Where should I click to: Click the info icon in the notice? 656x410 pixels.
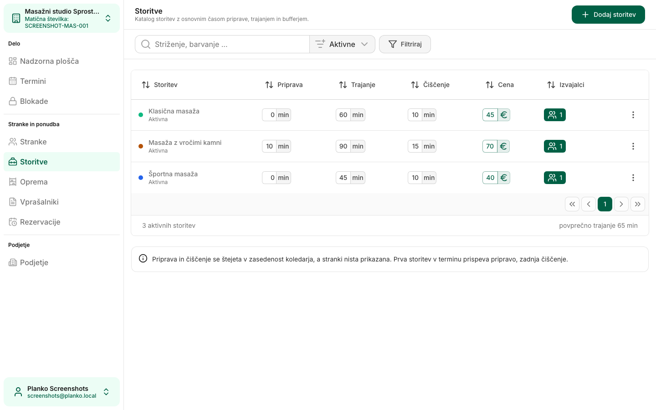[143, 259]
